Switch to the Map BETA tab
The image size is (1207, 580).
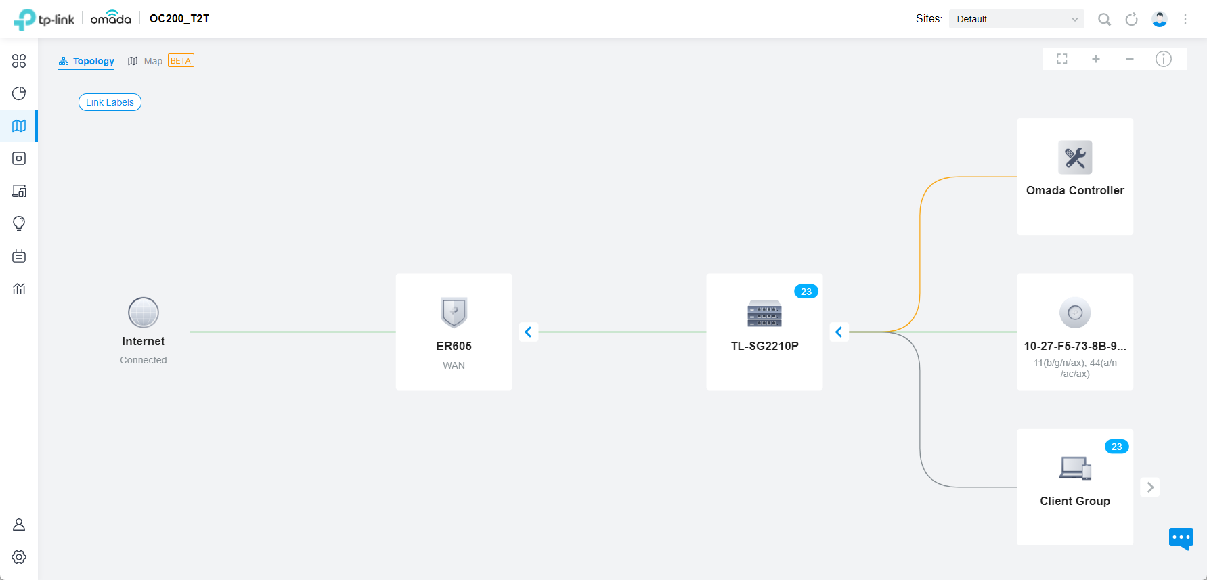[x=153, y=60]
